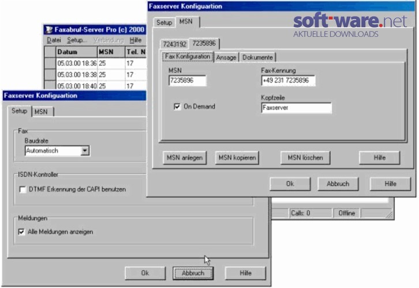
Task: Uncheck Alle Meldungen anzeigen
Action: tap(21, 232)
